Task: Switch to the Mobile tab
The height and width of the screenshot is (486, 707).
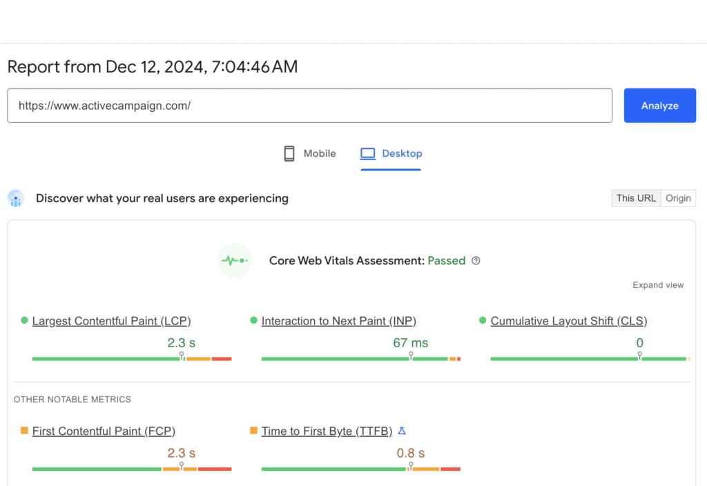Action: (x=310, y=154)
